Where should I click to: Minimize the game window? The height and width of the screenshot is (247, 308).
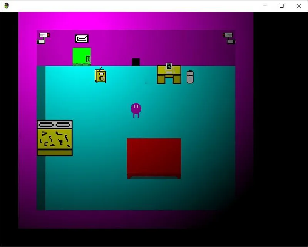tap(264, 6)
